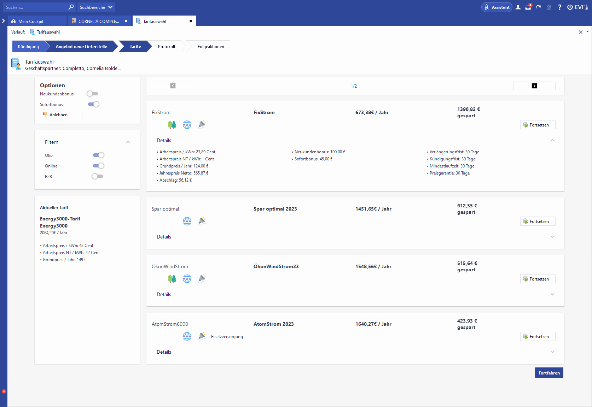The width and height of the screenshot is (592, 407).
Task: Click the search magnifier icon
Action: tap(71, 7)
